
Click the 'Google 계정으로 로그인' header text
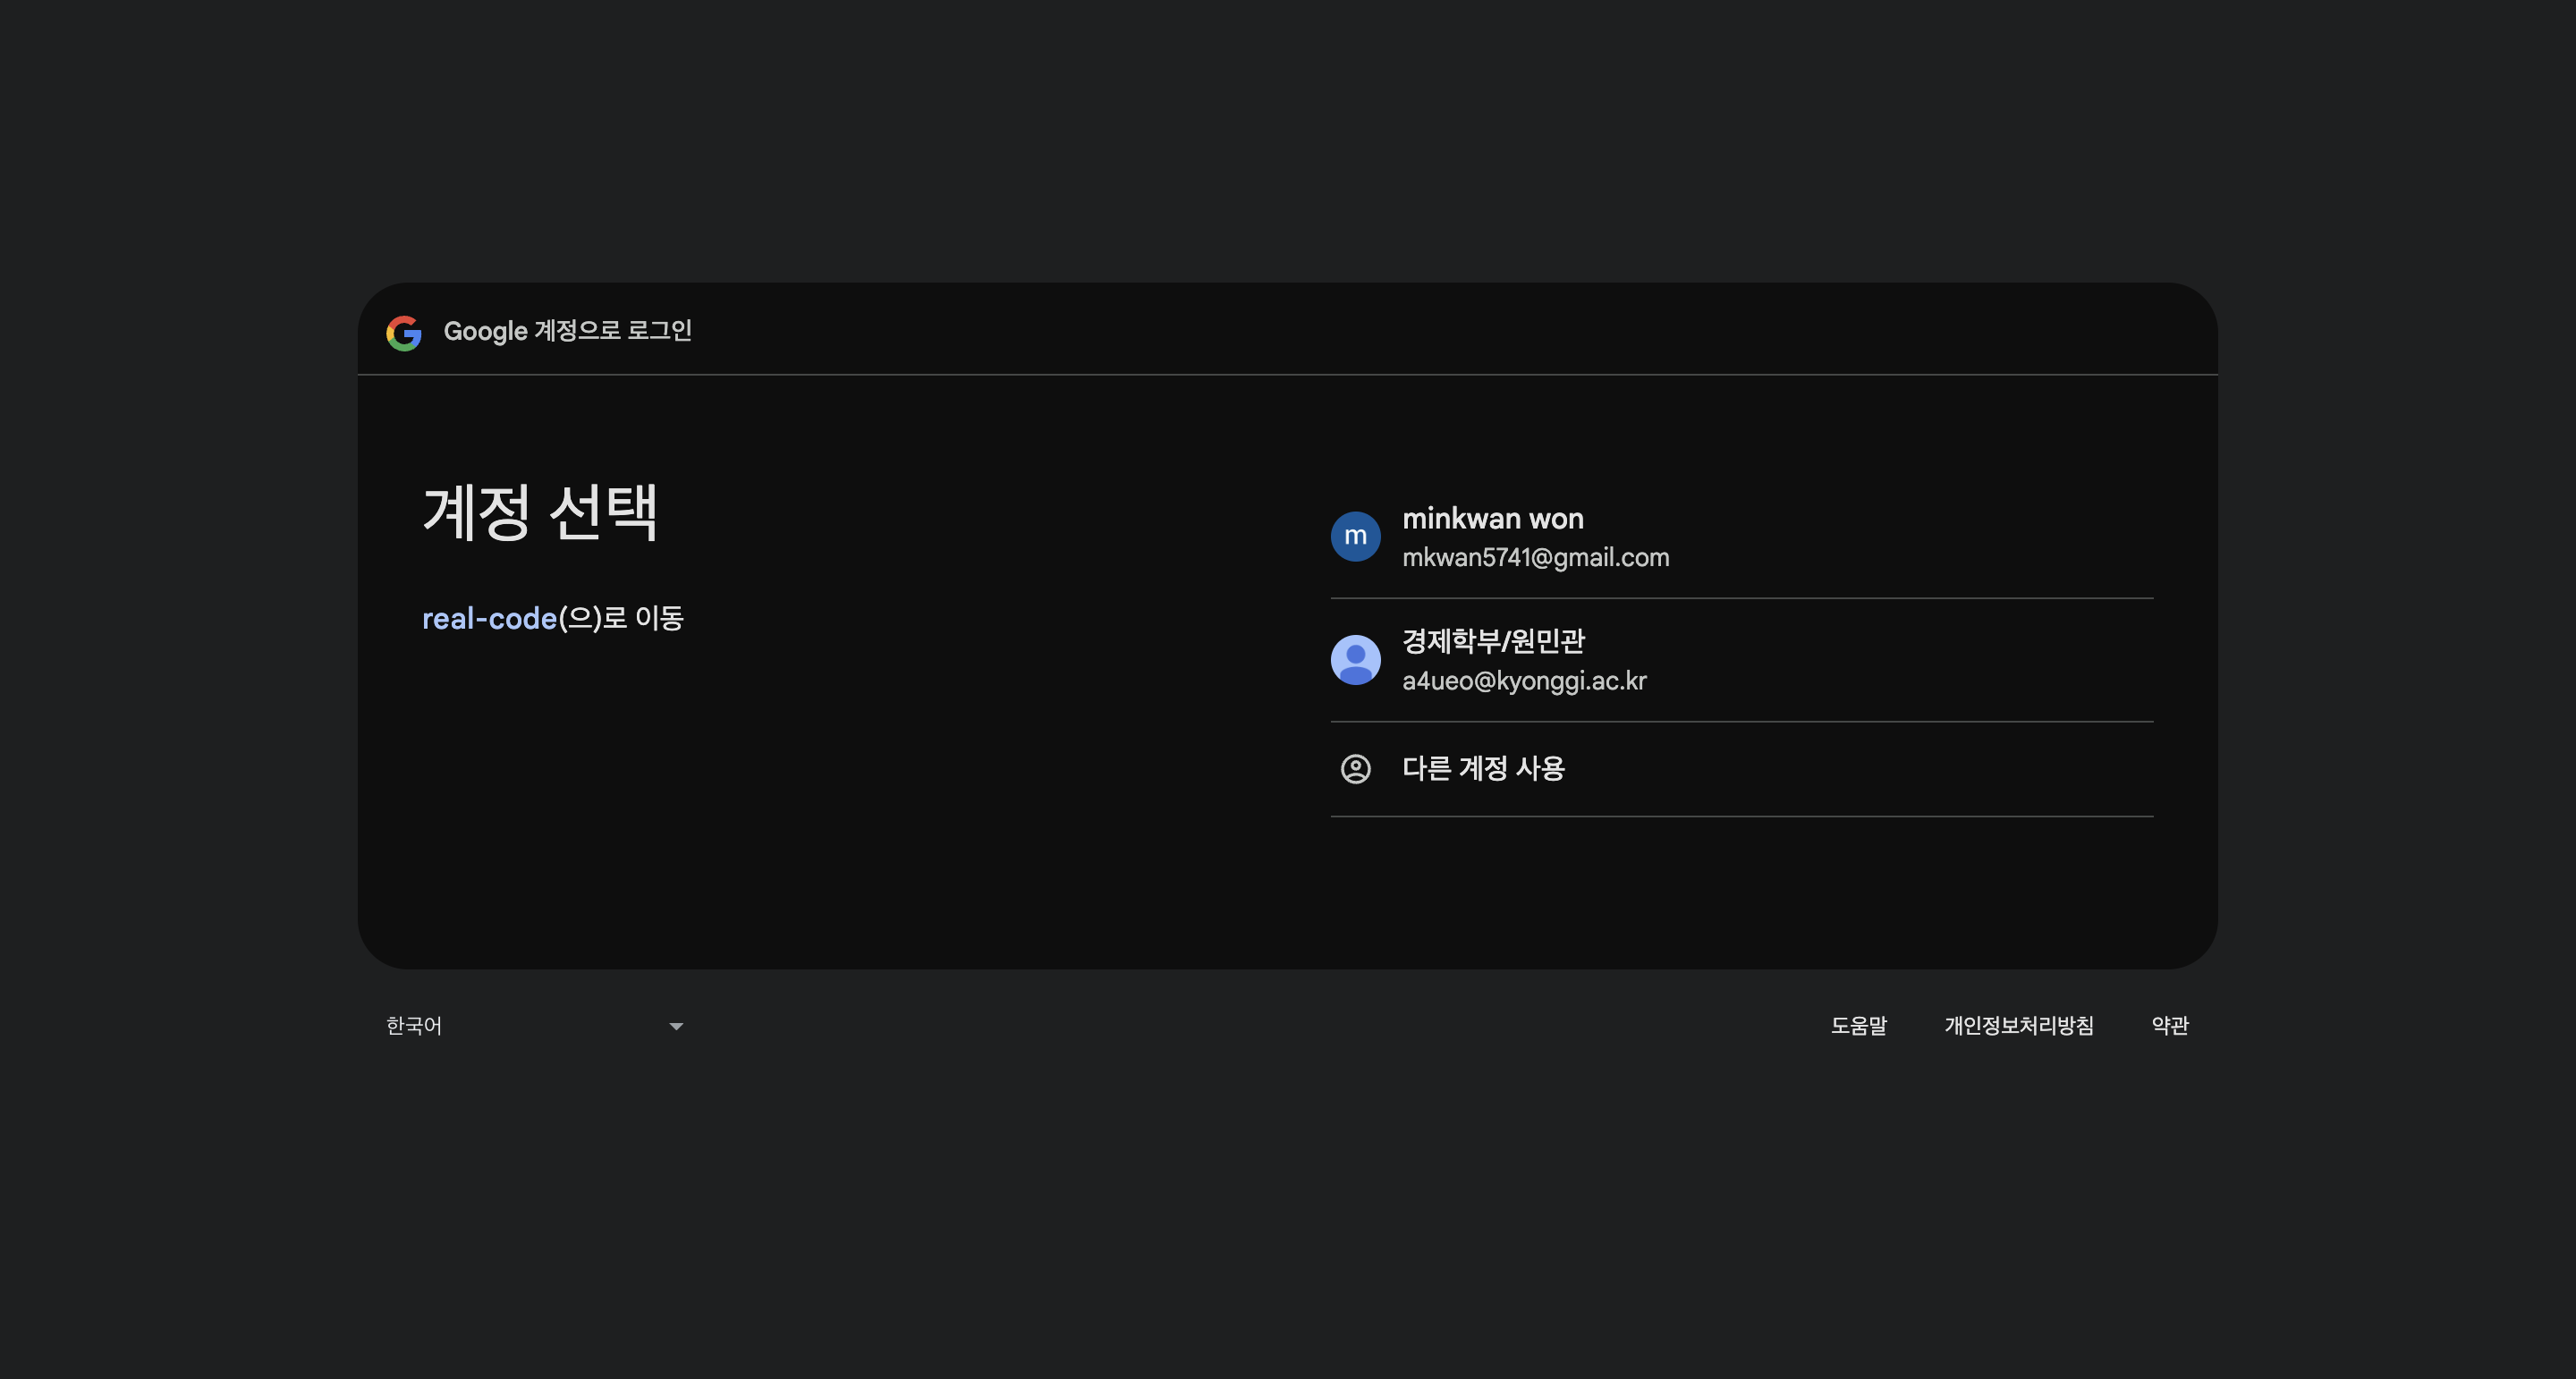click(x=567, y=331)
